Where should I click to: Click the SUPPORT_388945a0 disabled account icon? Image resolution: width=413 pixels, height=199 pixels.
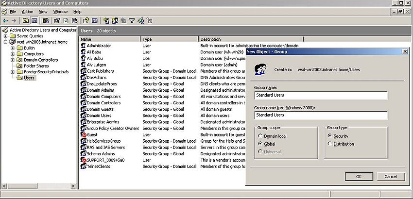pos(83,160)
